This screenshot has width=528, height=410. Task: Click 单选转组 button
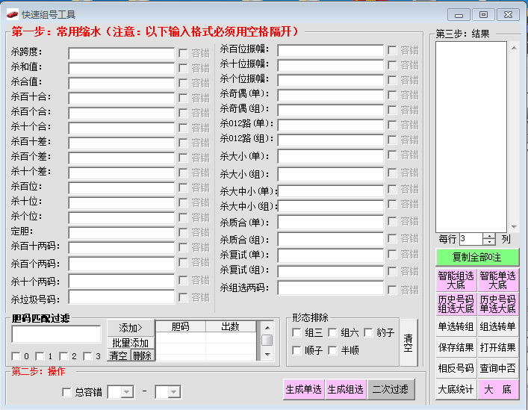456,326
